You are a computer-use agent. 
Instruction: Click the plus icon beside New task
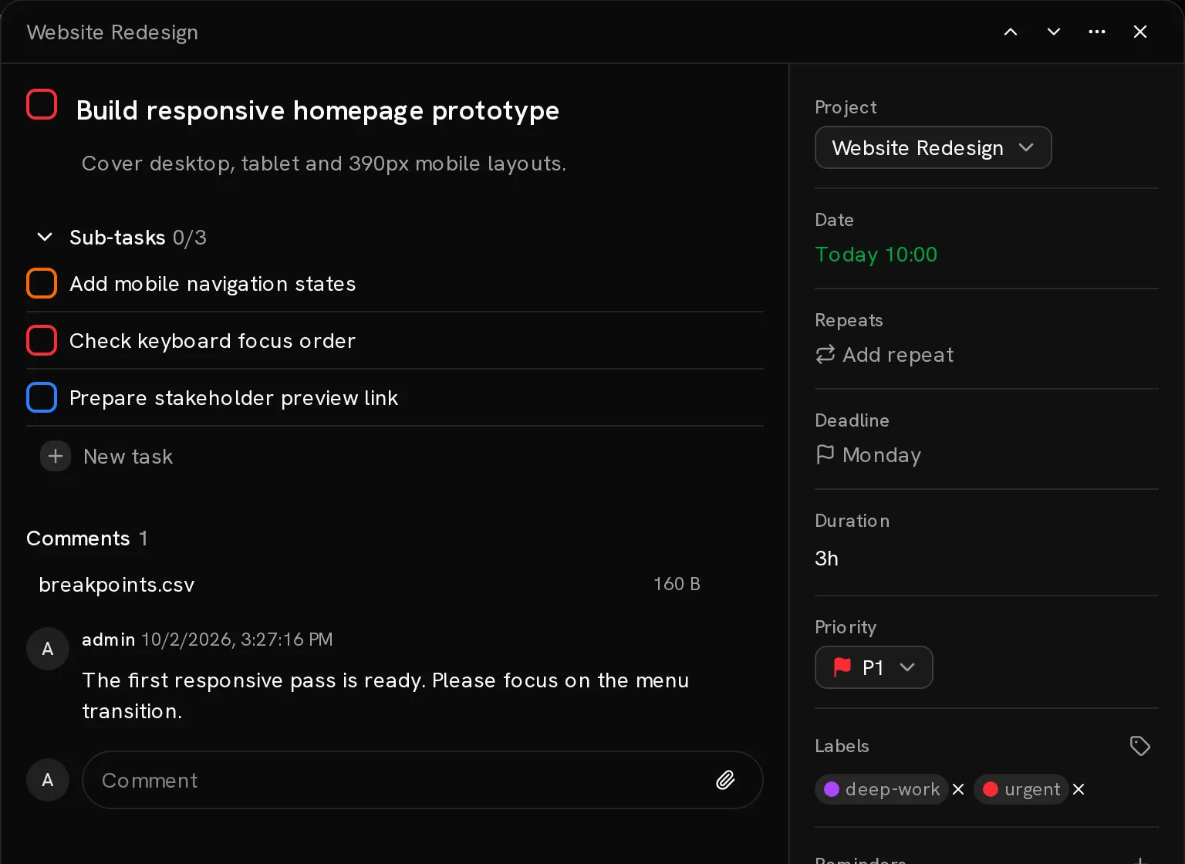[56, 457]
